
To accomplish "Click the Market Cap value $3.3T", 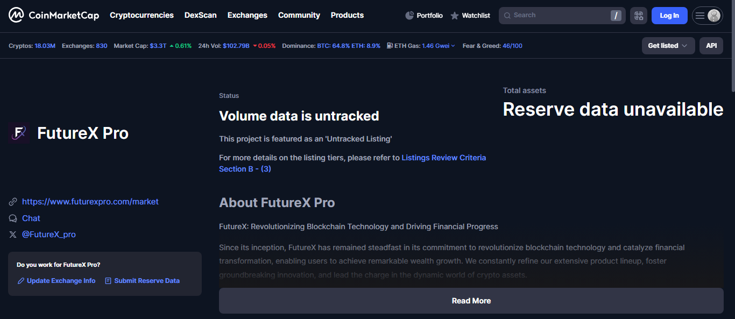I will (158, 46).
